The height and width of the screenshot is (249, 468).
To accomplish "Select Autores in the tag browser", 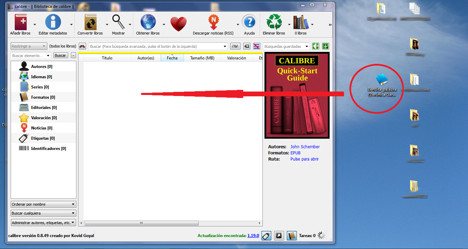I will tap(41, 67).
